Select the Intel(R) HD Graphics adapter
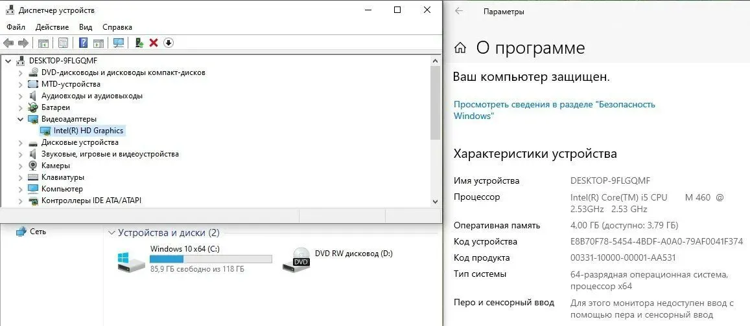Image resolution: width=750 pixels, height=326 pixels. [x=88, y=131]
